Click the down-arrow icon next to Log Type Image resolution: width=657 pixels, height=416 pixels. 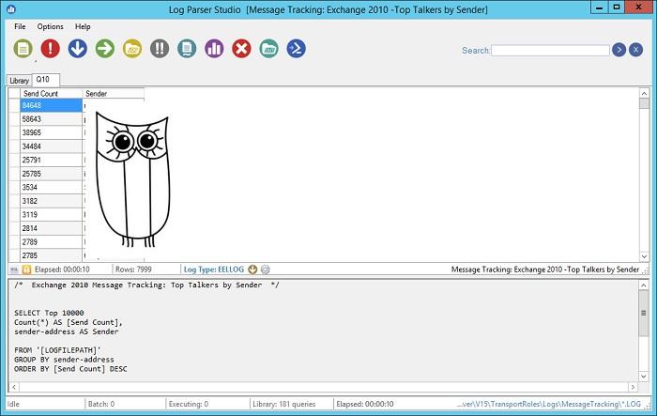point(252,270)
